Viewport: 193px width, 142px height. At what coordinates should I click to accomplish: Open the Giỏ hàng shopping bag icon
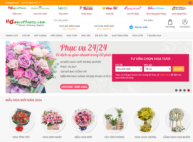click(170, 22)
